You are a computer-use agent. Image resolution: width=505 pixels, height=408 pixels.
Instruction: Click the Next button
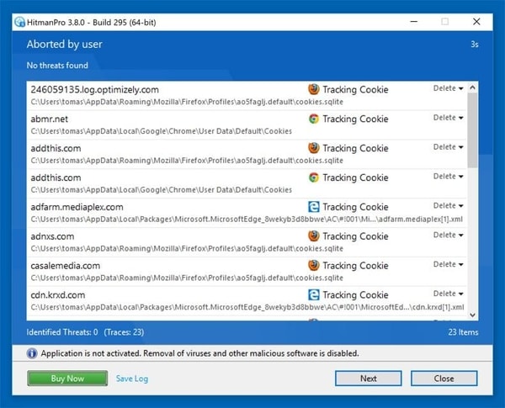[x=368, y=379]
